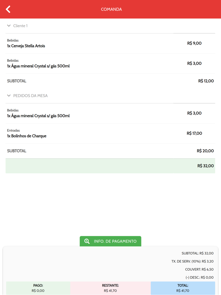The width and height of the screenshot is (221, 295).
Task: Tap the blue TOTAL box
Action: click(183, 288)
